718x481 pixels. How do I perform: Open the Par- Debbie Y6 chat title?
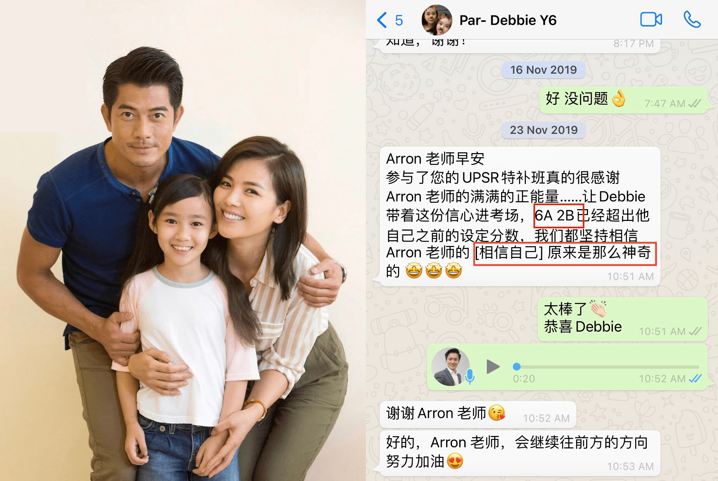point(508,20)
